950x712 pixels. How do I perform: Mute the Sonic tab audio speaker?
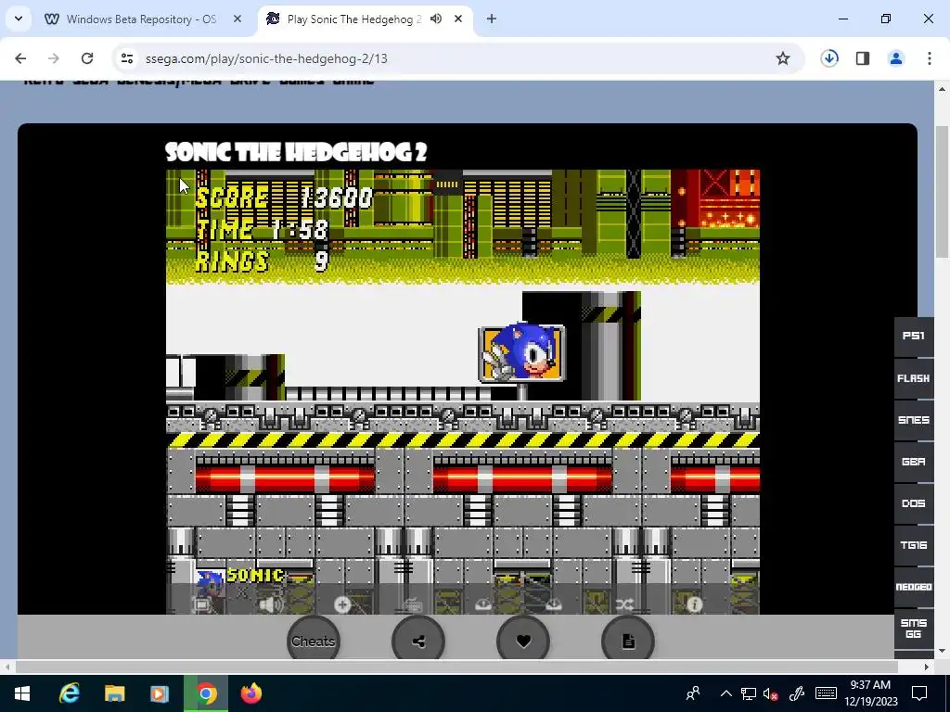click(x=436, y=19)
